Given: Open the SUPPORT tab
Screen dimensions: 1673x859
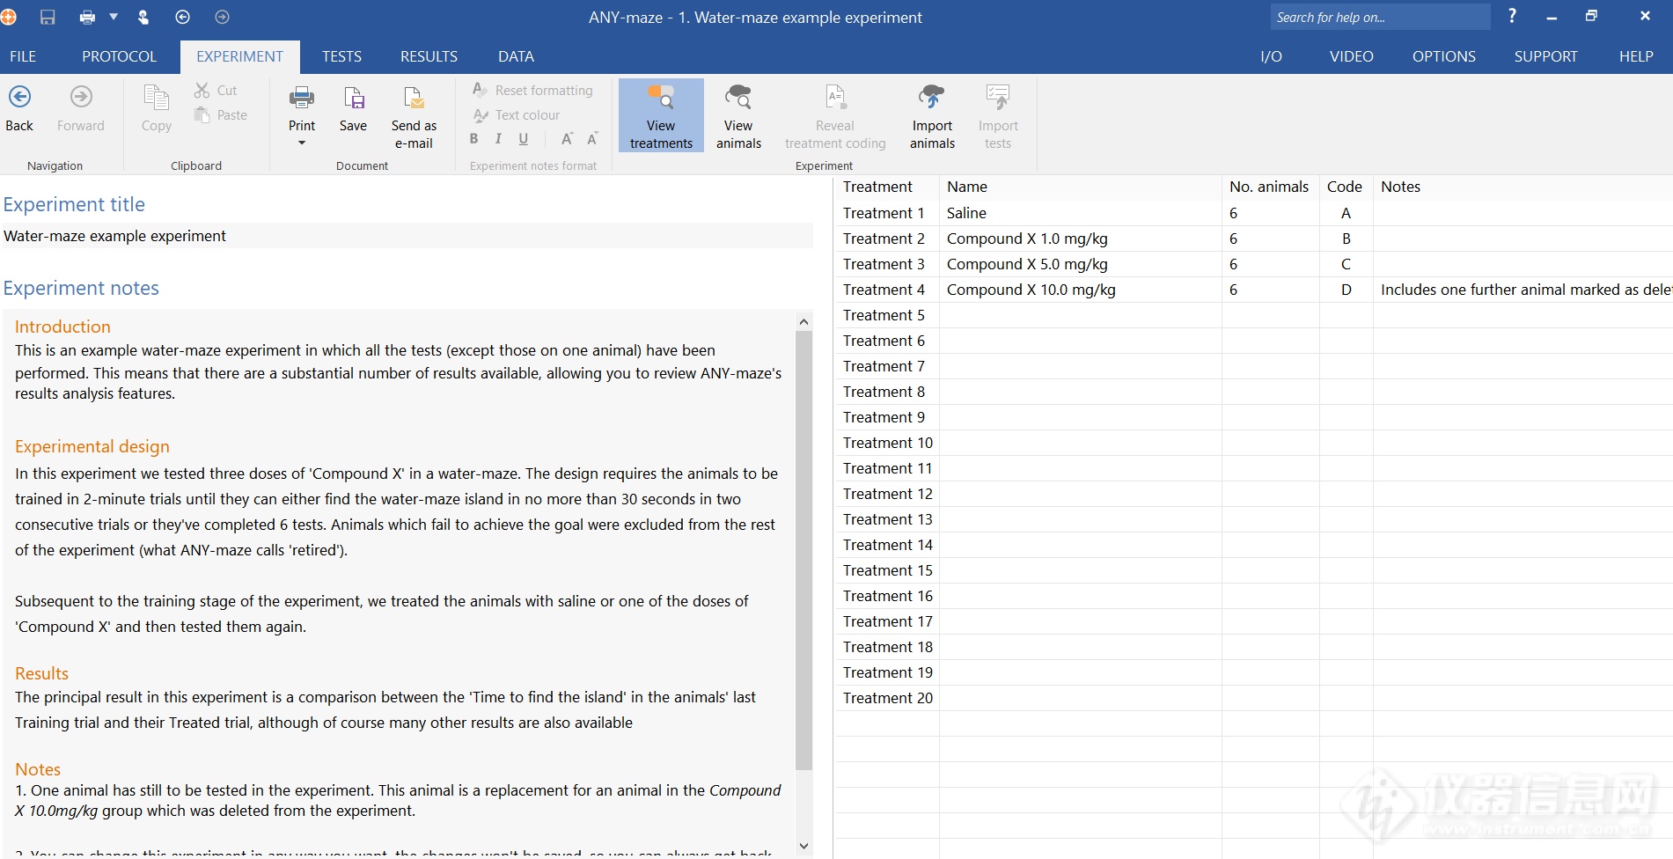Looking at the screenshot, I should pos(1545,56).
